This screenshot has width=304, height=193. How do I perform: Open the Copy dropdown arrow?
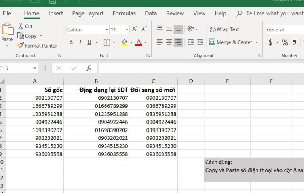coord(41,36)
